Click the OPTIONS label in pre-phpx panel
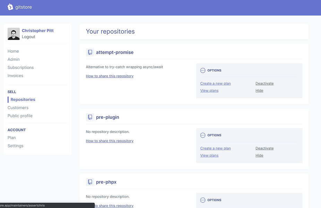Viewport: 321px width, 208px height. [214, 200]
